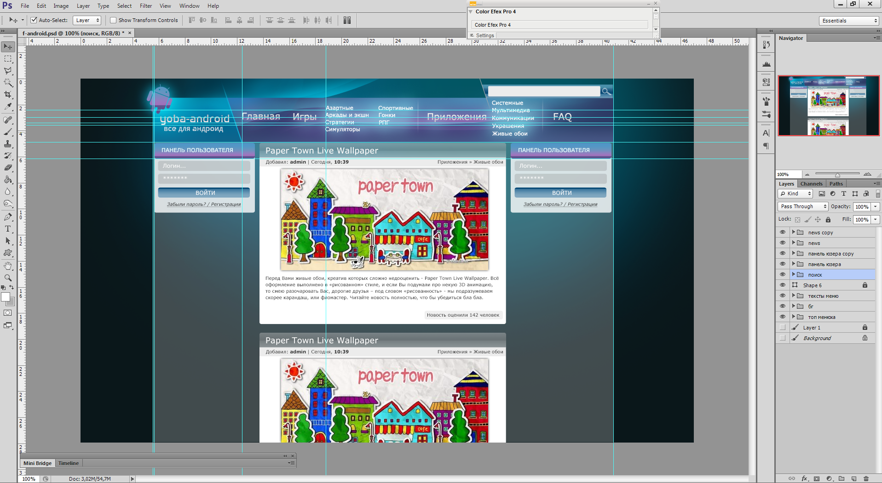Expand the 'тексты меню' layer group
Image resolution: width=882 pixels, height=483 pixels.
794,296
